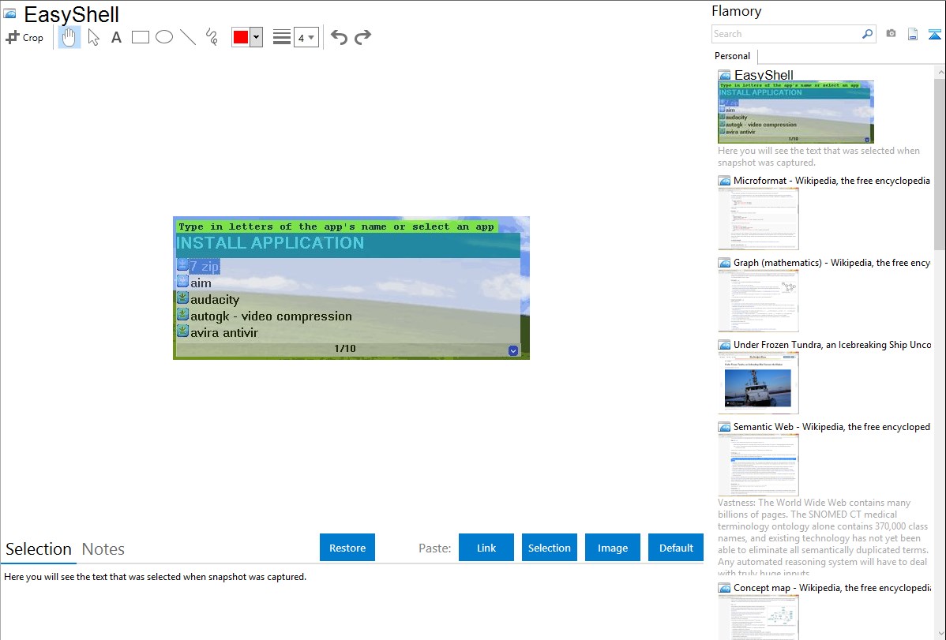Click Under Frozen Tundra snapshot title

tap(832, 344)
